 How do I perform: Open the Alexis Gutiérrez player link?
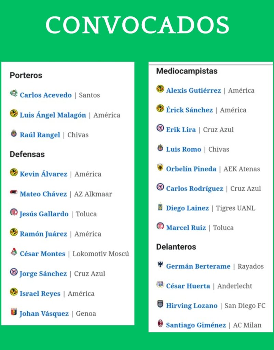[193, 91]
